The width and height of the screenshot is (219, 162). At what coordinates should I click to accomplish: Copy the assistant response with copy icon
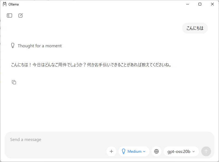(x=14, y=82)
